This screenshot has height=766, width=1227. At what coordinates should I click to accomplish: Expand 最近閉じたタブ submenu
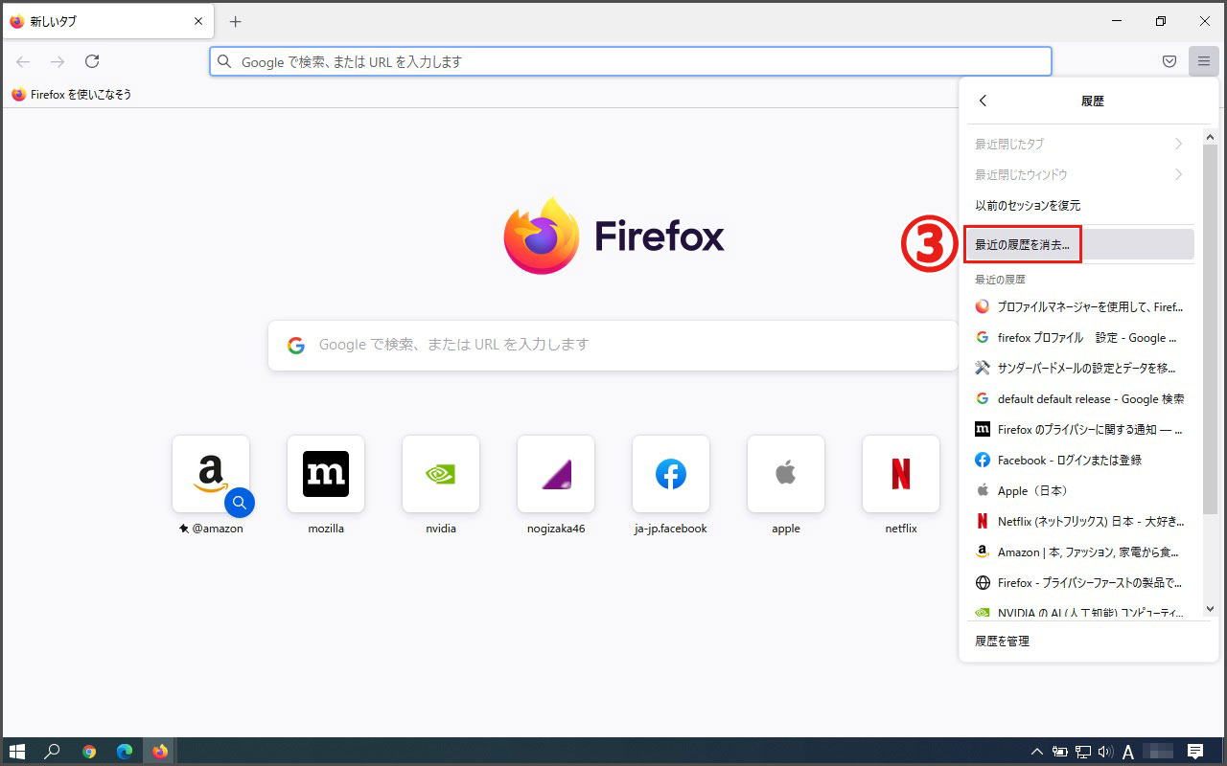[1079, 144]
